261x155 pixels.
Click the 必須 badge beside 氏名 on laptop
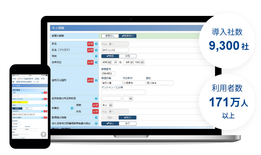coord(91,44)
